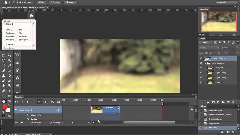The width and height of the screenshot is (240, 135).
Task: Select the Zoom magnifier tool
Action: tap(10, 101)
